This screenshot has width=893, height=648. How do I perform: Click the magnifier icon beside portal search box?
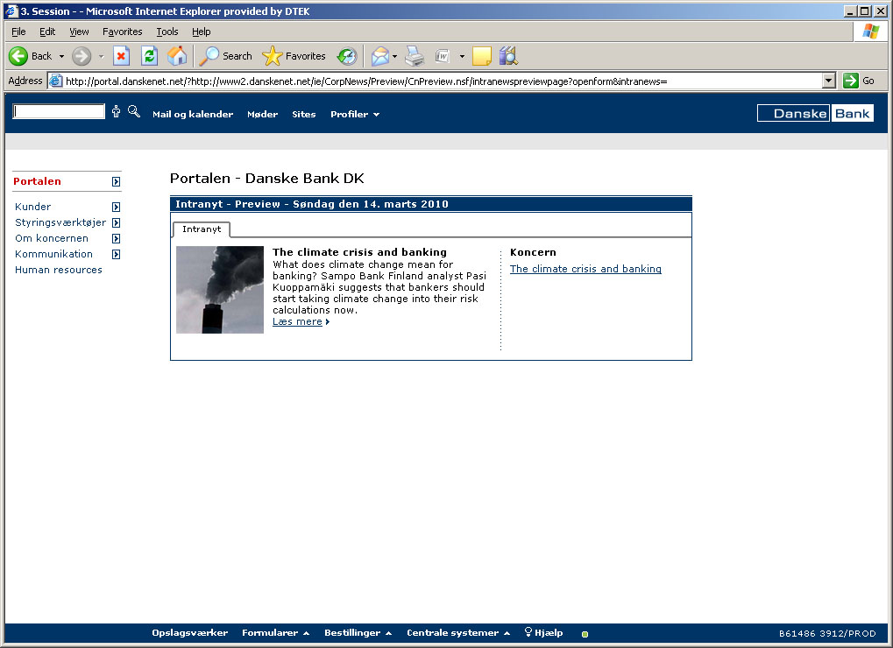(134, 111)
